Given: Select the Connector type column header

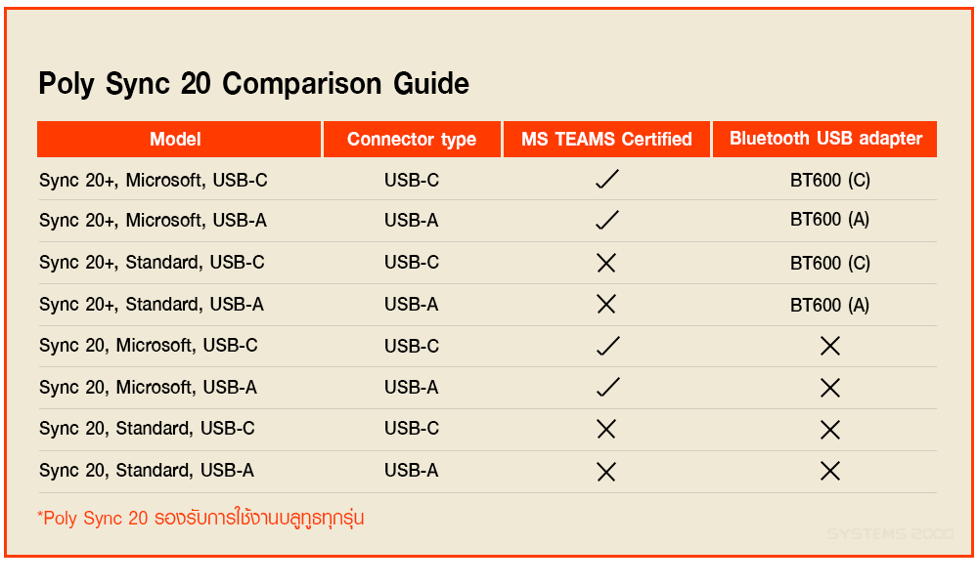Looking at the screenshot, I should [x=412, y=140].
